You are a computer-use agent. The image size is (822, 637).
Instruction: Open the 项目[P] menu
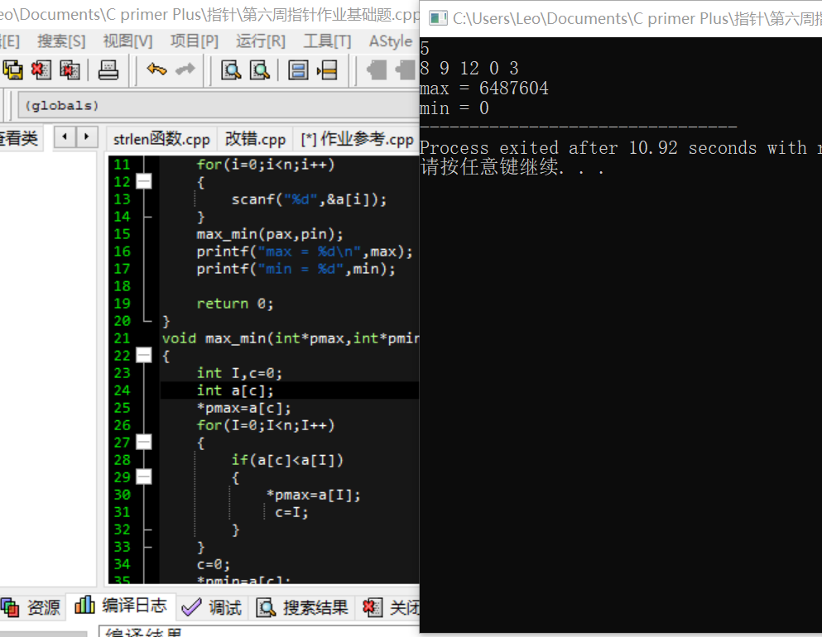pyautogui.click(x=195, y=41)
